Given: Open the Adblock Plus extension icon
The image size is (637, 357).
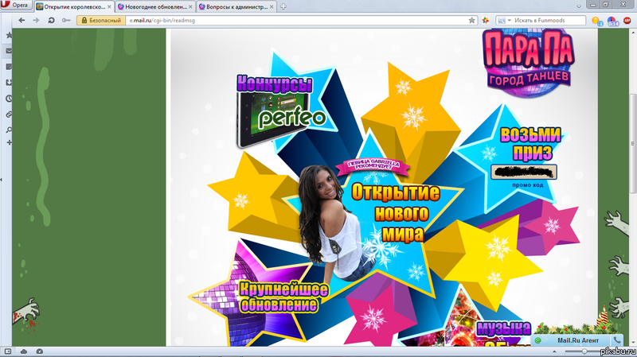Looking at the screenshot, I should click(627, 21).
